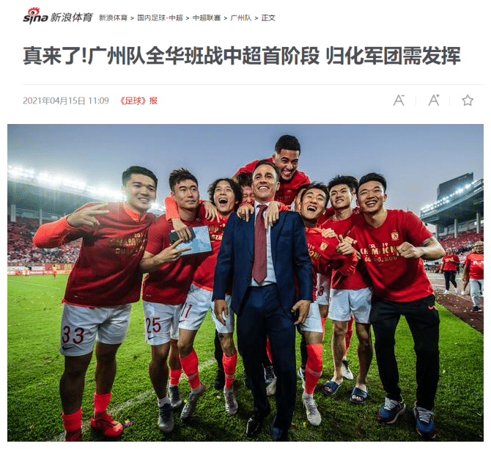Open the 新浪体育 site logo text
This screenshot has width=491, height=449.
click(x=71, y=18)
